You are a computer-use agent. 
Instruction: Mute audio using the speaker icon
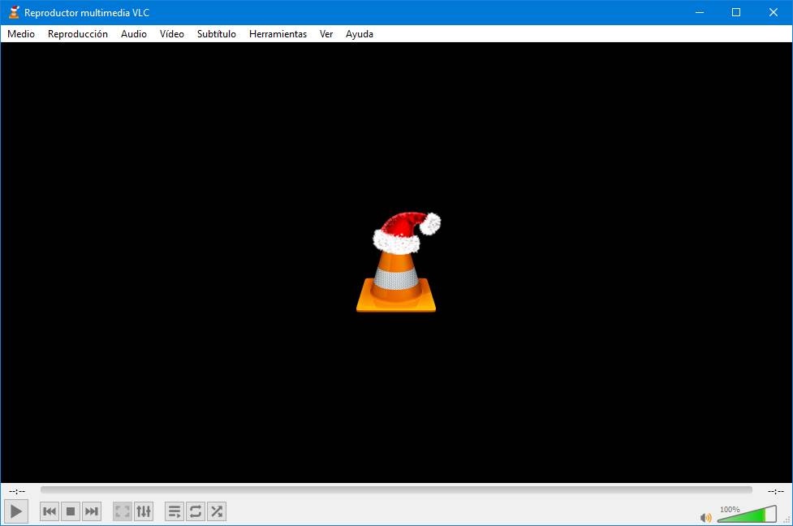tap(705, 517)
